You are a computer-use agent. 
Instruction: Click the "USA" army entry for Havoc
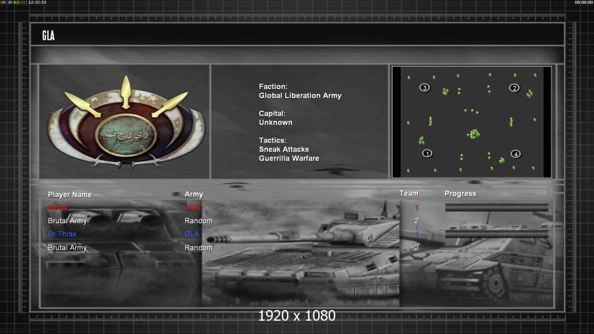[192, 207]
